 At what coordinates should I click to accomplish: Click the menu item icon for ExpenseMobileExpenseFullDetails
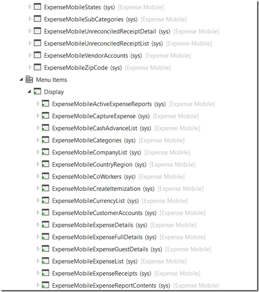(x=45, y=237)
